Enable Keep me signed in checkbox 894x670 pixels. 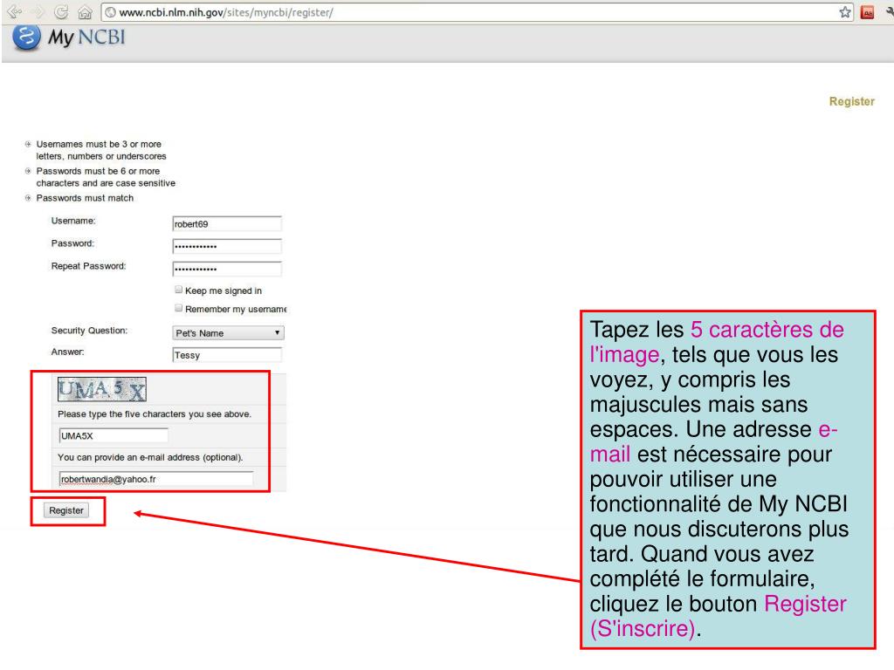[178, 290]
